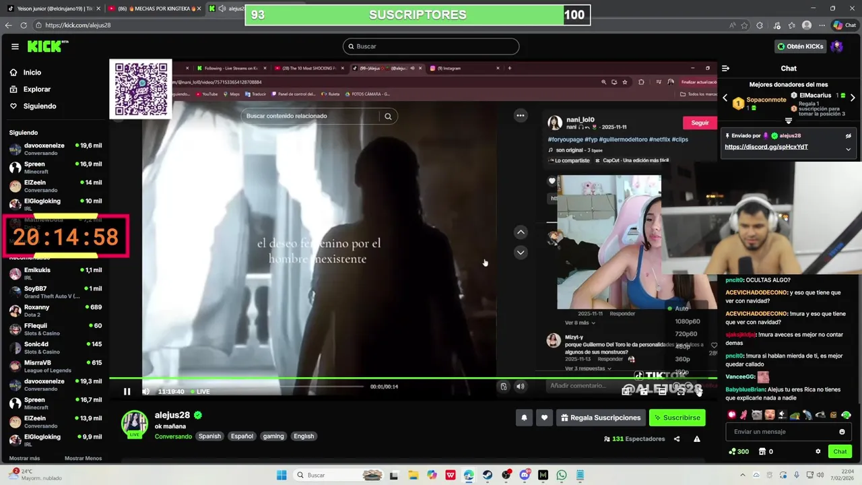Viewport: 862px width, 485px height.
Task: Open ElZeein channel with 14 mil viewers
Action: (x=55, y=186)
